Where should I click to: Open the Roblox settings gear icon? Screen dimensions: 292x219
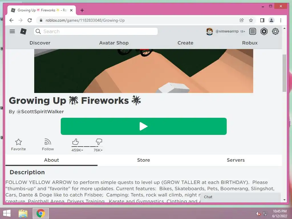pyautogui.click(x=275, y=31)
